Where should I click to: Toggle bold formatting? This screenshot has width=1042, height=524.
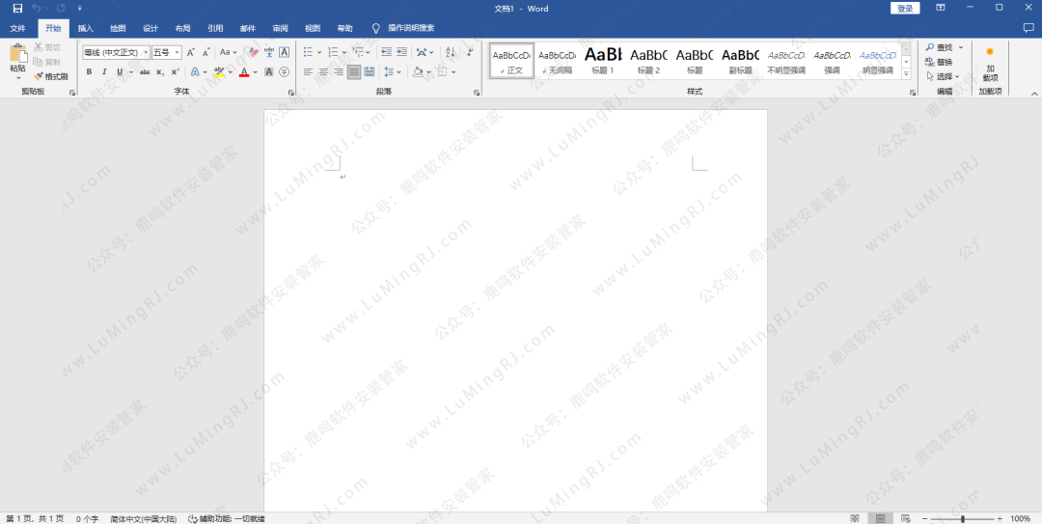pyautogui.click(x=89, y=72)
